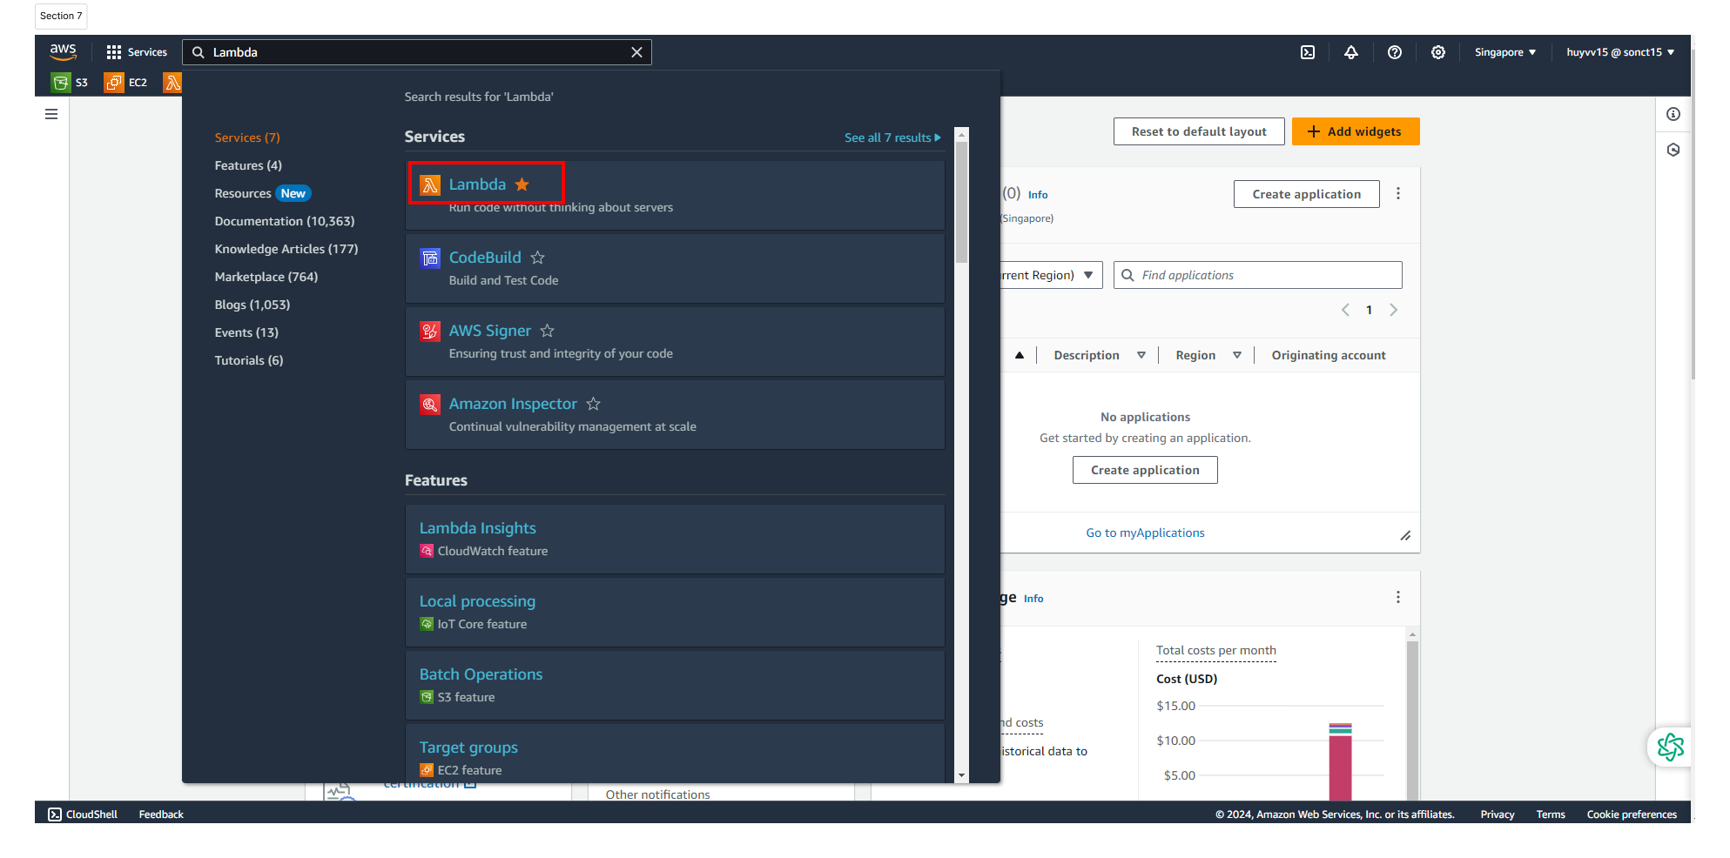Open the Amazon Inspector service result
Image resolution: width=1730 pixels, height=858 pixels.
point(513,404)
